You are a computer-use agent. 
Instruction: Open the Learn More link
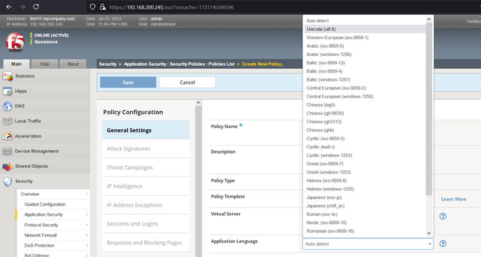tap(453, 199)
